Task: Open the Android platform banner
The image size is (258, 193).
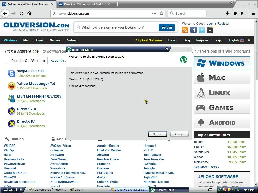Action: 222,122
